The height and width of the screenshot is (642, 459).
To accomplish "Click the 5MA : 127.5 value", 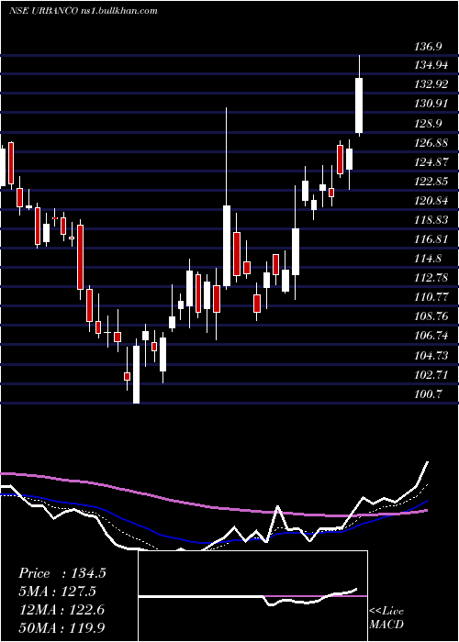I will coord(58,592).
